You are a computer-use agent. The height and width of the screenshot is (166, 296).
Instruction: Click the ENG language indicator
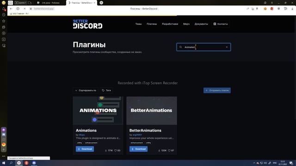tap(275, 163)
